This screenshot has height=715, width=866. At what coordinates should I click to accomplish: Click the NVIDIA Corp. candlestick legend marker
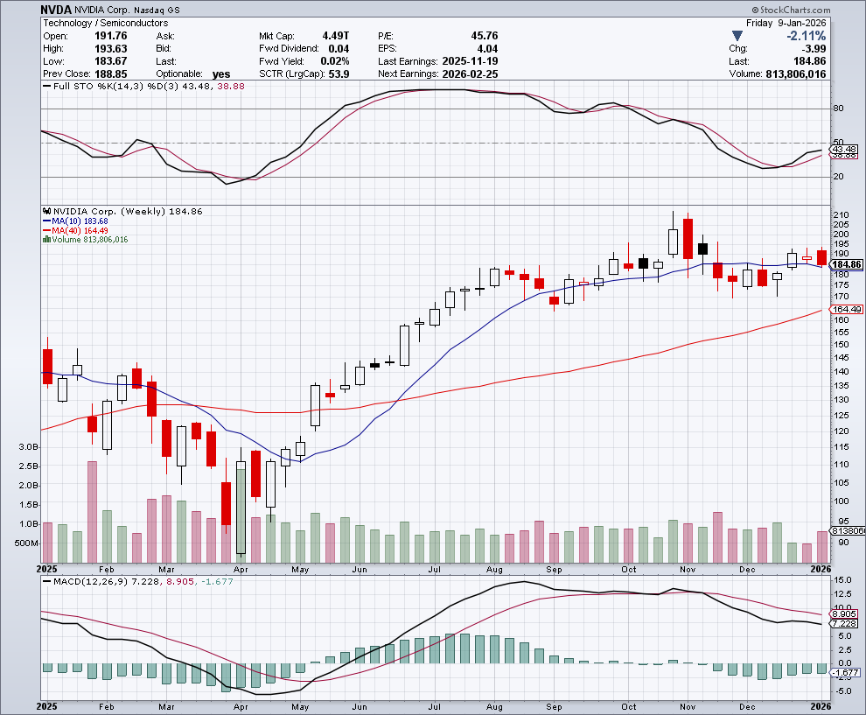pyautogui.click(x=46, y=212)
